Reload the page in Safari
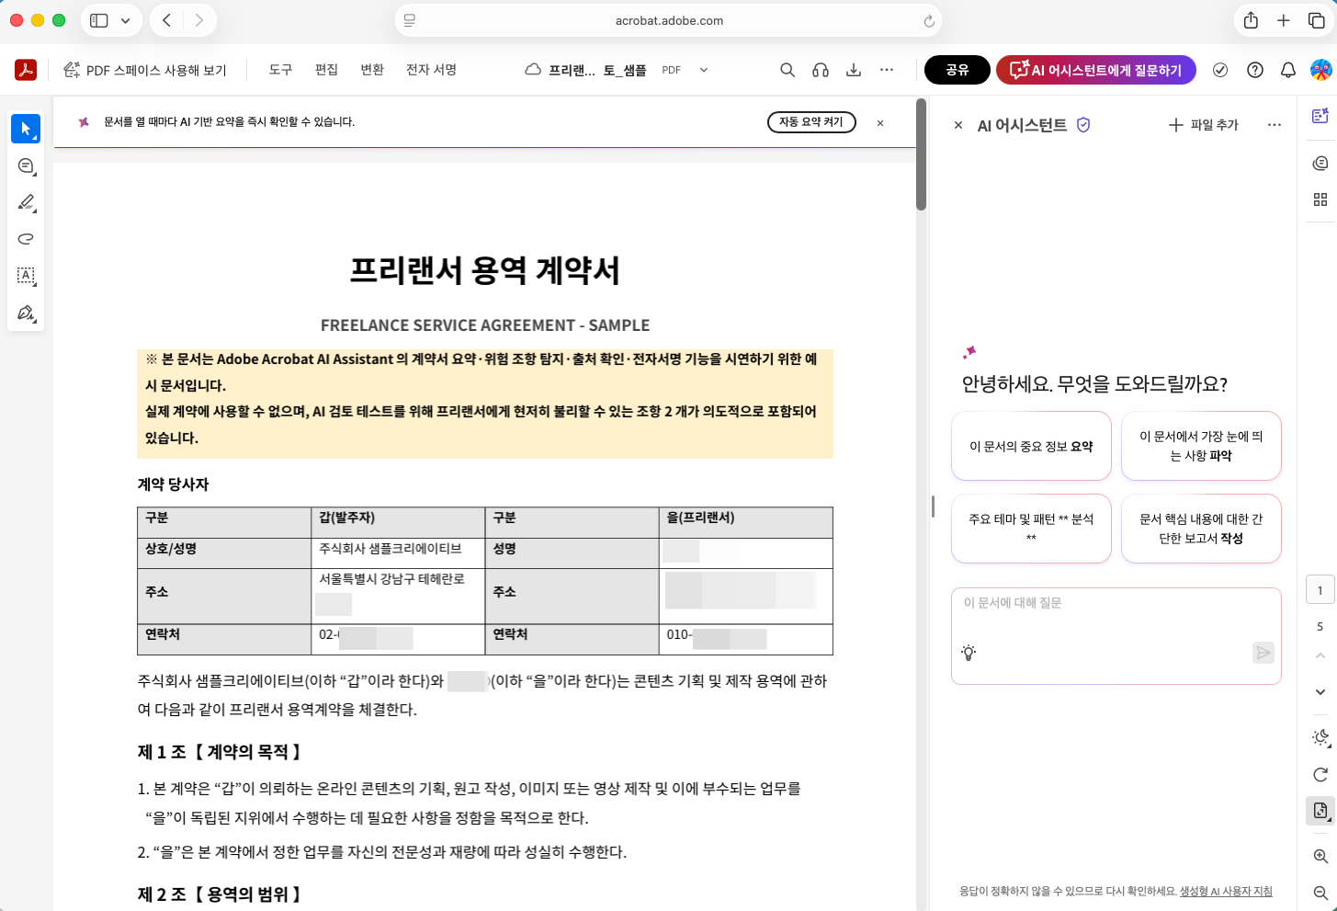The width and height of the screenshot is (1337, 911). pos(929,20)
